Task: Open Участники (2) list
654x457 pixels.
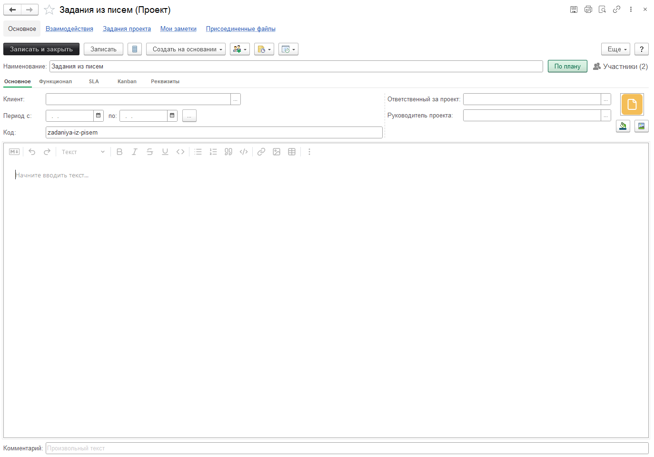Action: [x=620, y=66]
